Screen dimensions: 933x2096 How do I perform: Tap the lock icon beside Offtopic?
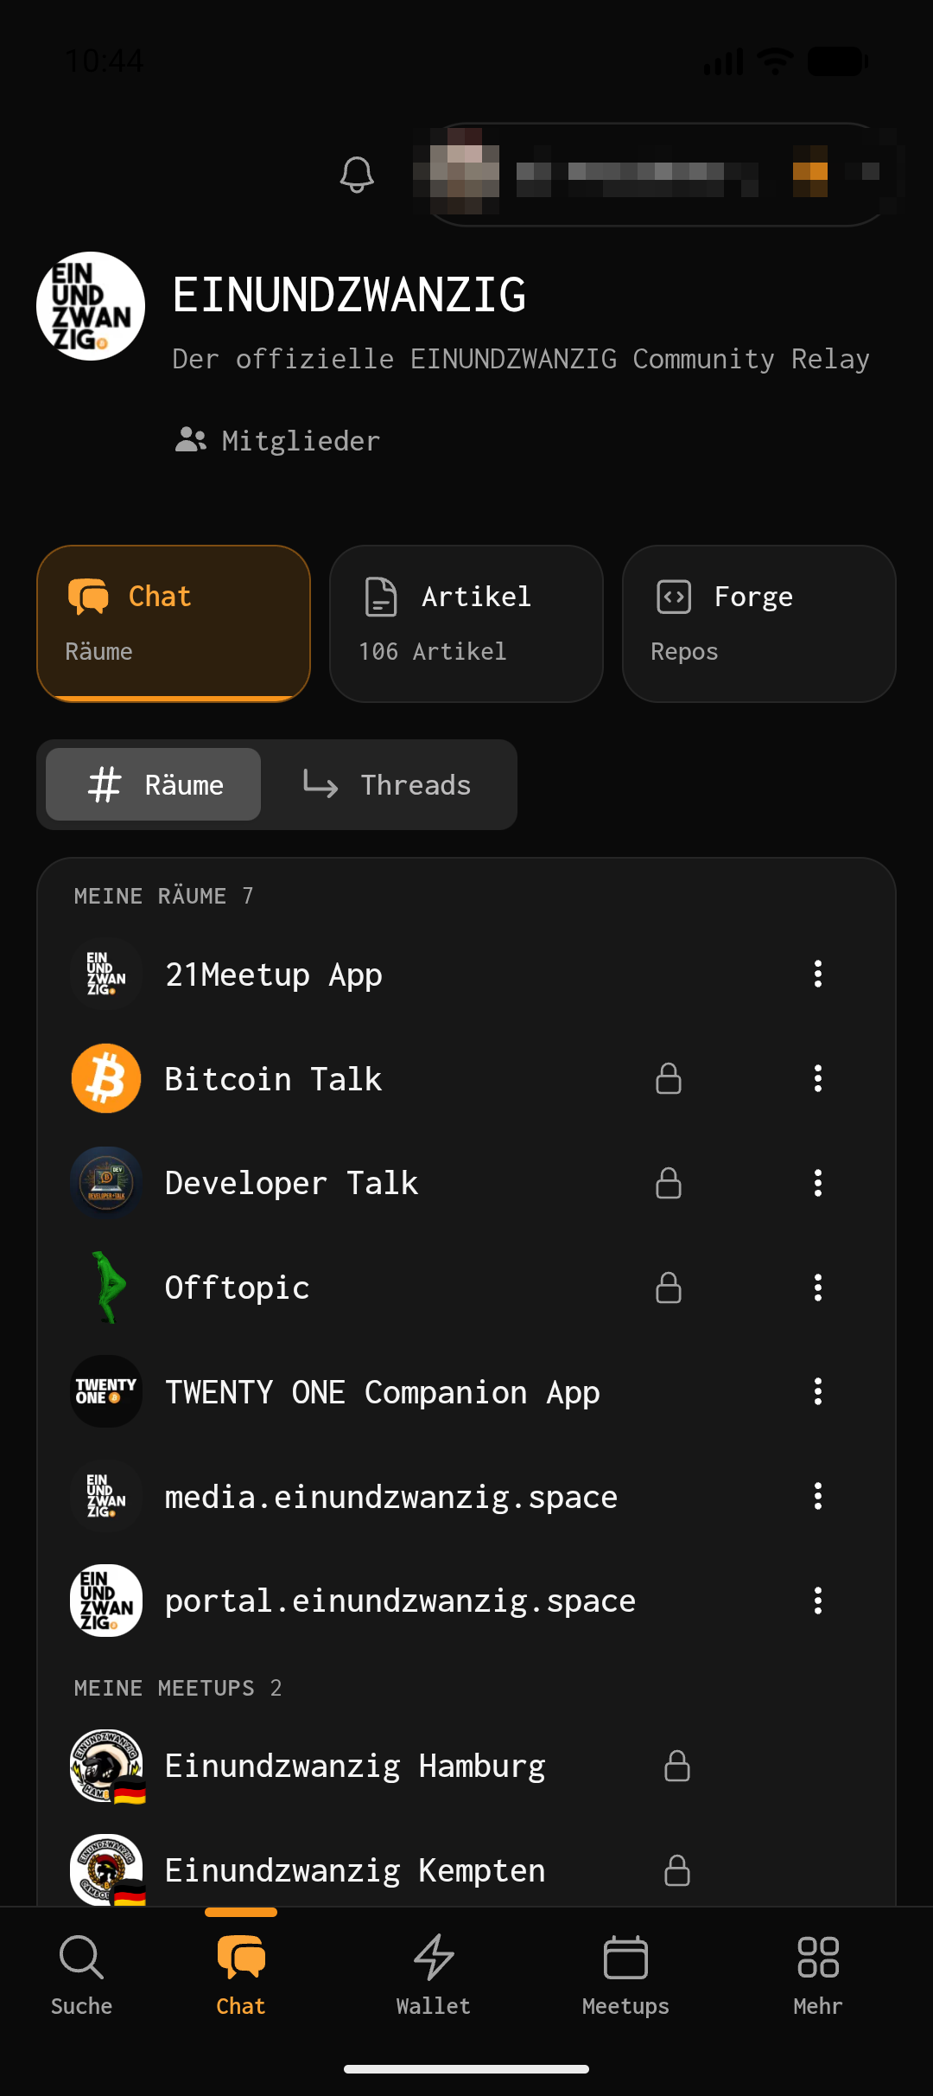click(669, 1288)
